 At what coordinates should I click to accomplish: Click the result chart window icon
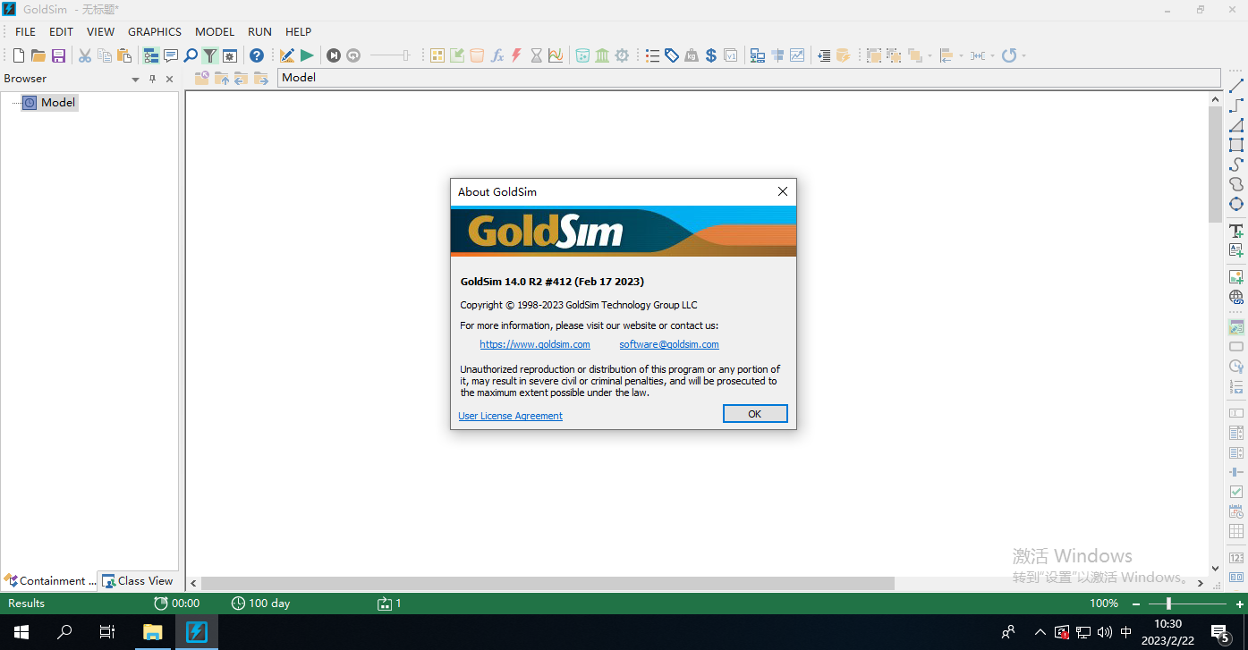[797, 55]
